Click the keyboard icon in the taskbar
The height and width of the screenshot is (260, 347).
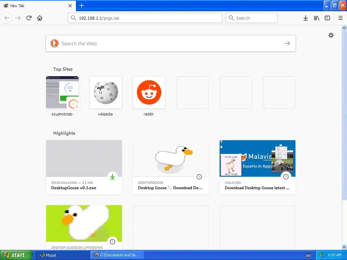point(308,255)
